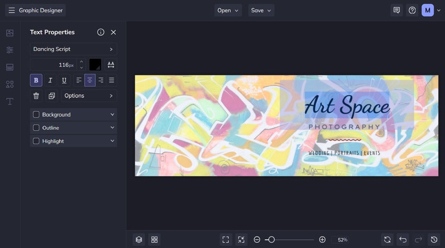Expand the Background section chevron
445x248 pixels.
112,115
